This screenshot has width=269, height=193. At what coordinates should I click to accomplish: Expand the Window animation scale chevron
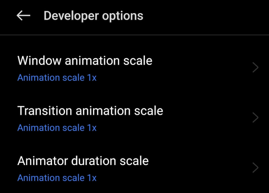pyautogui.click(x=255, y=68)
